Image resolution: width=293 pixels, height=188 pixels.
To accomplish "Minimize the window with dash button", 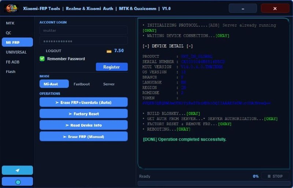I will (x=243, y=8).
